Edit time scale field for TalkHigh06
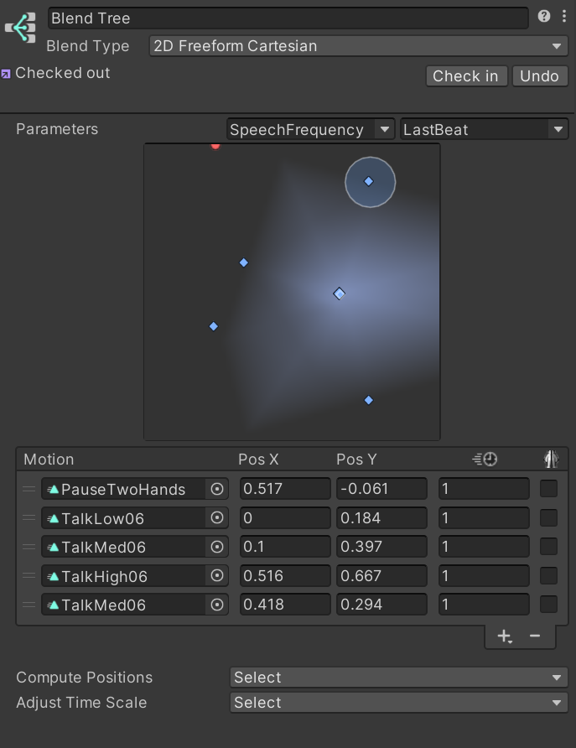Screen dimensions: 576x748 [x=484, y=576]
